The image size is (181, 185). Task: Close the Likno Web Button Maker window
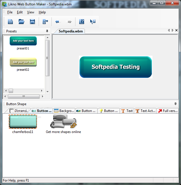click(x=172, y=3)
